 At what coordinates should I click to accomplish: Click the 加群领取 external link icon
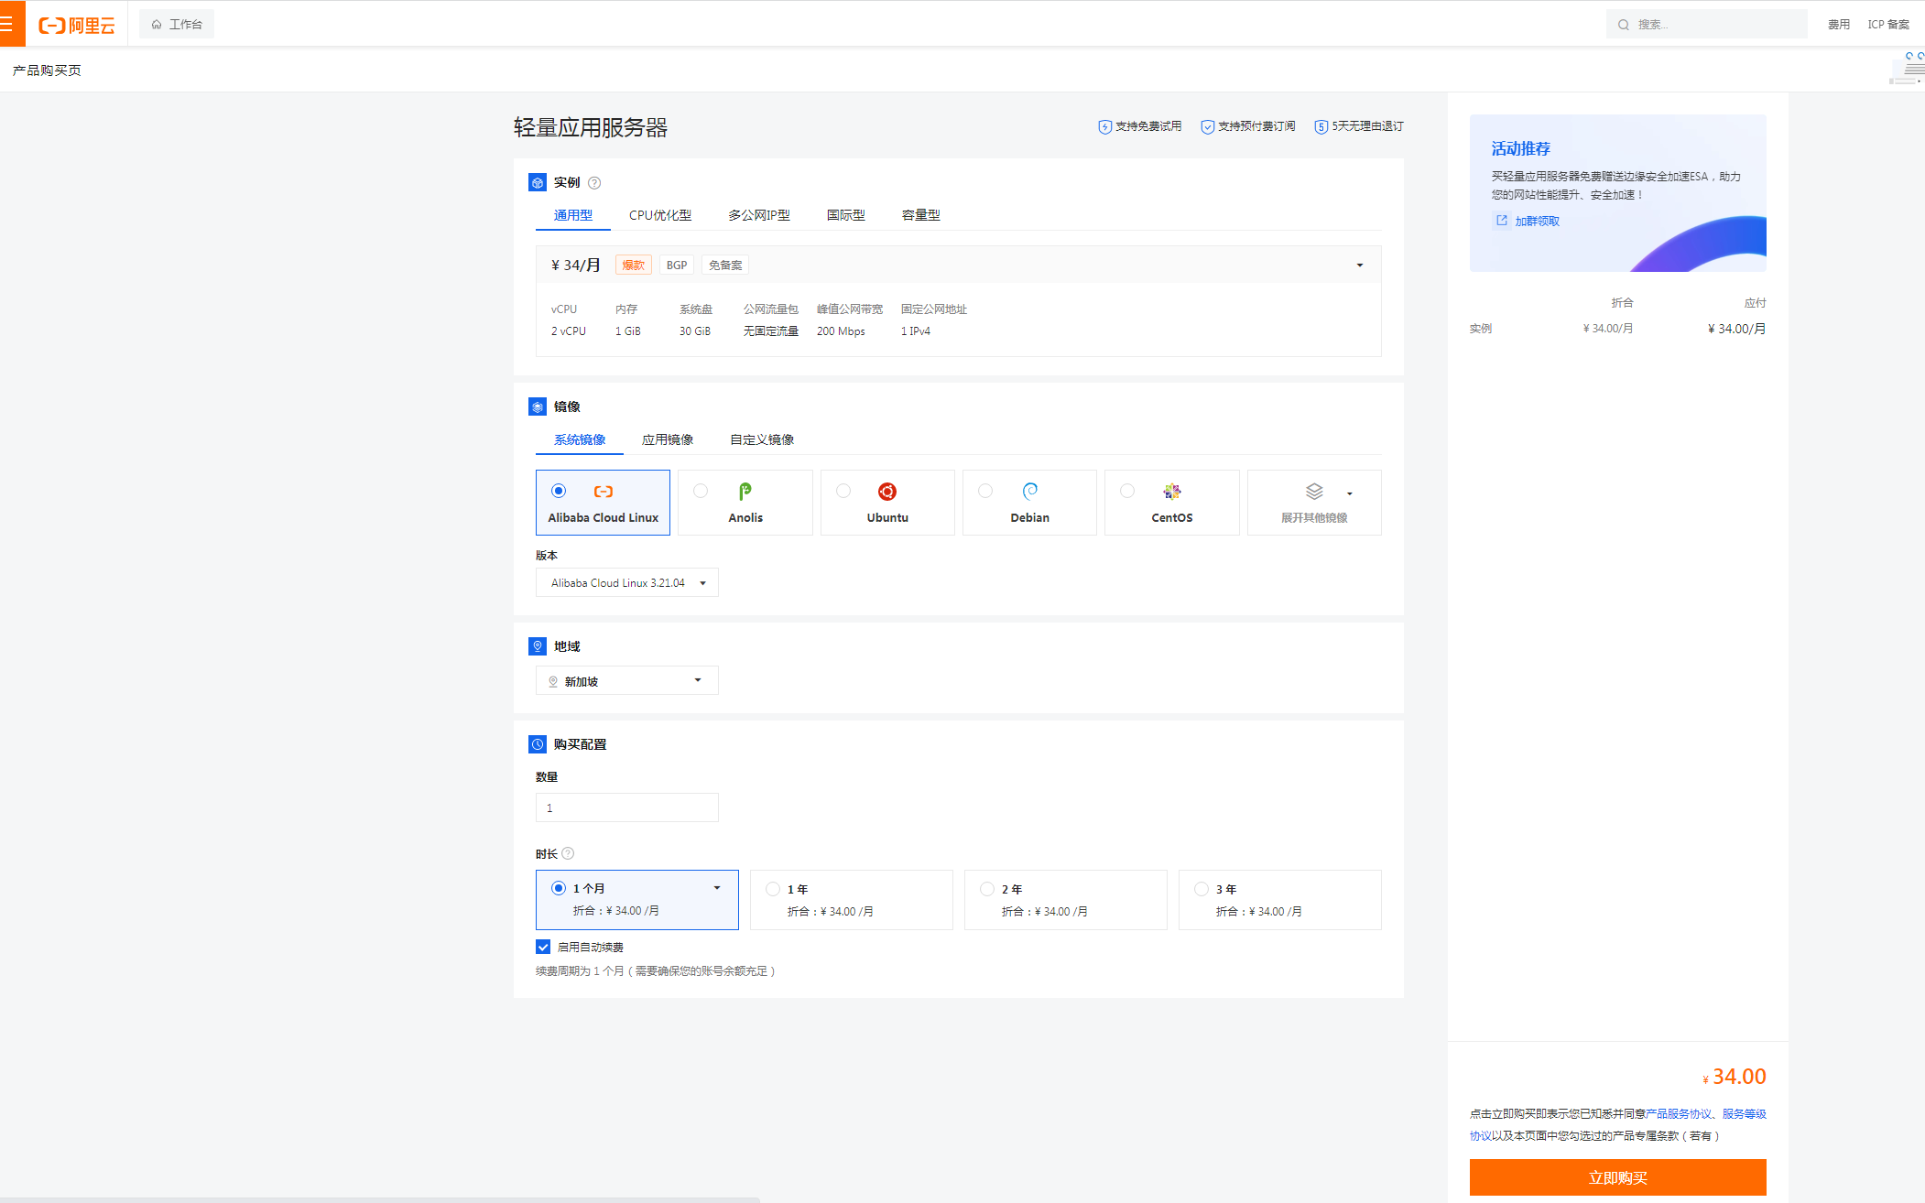1502,221
